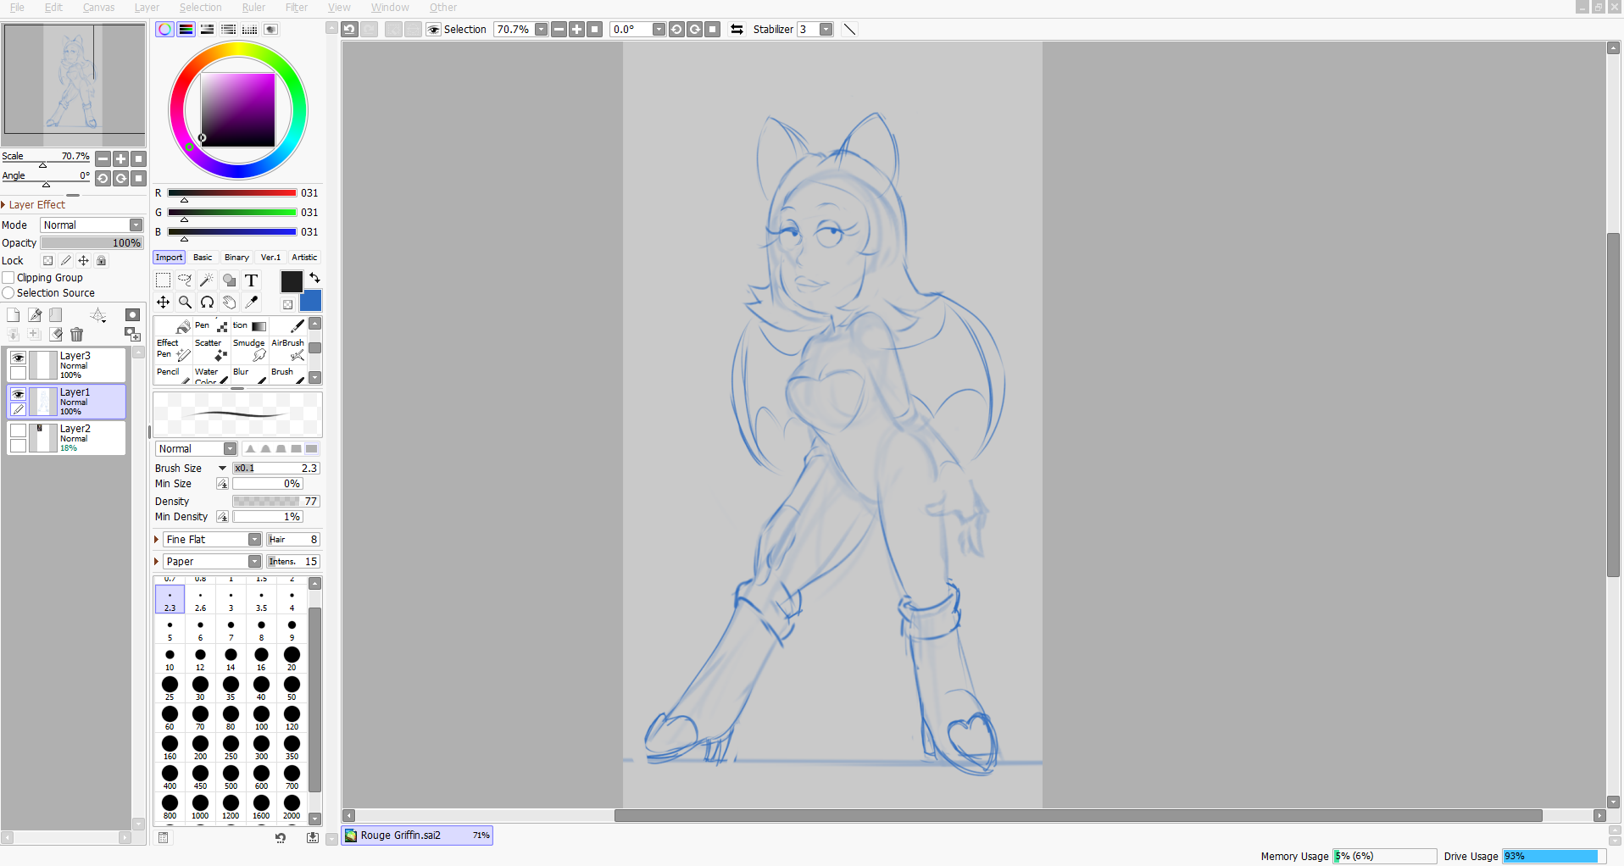Show Layer2 by clicking its visibility box
This screenshot has width=1624, height=866.
(x=18, y=430)
